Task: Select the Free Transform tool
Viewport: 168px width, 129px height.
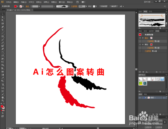Action: click(3, 62)
